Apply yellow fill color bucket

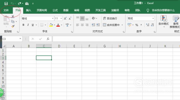click(x=51, y=25)
